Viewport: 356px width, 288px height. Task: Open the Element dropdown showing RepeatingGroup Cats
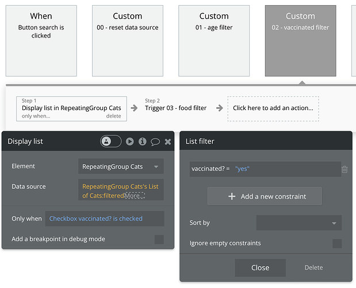(x=121, y=166)
